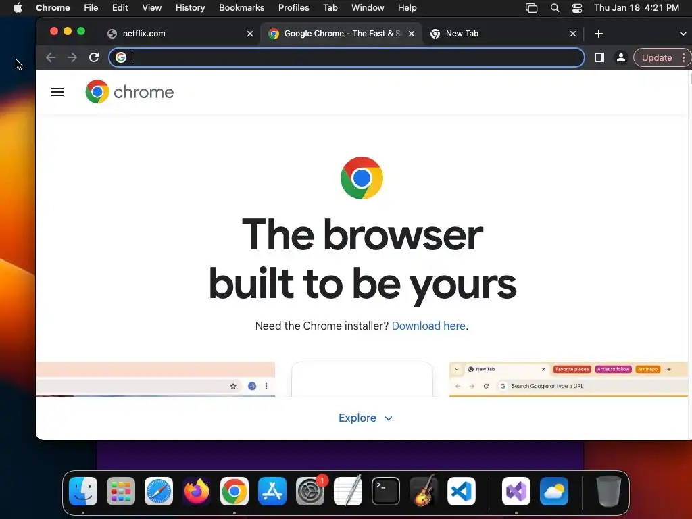
Task: Open App Store from the Dock
Action: pos(272,491)
